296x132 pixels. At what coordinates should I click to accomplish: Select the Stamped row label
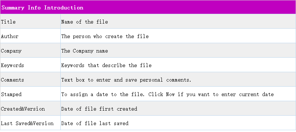pos(11,94)
